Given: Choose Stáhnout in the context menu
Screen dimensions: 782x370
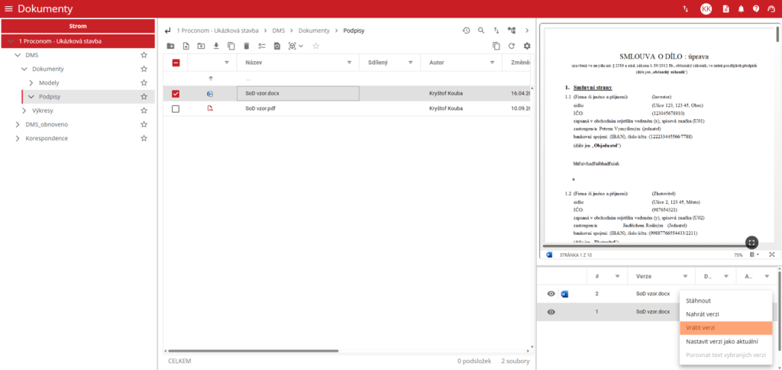Looking at the screenshot, I should pyautogui.click(x=699, y=301).
